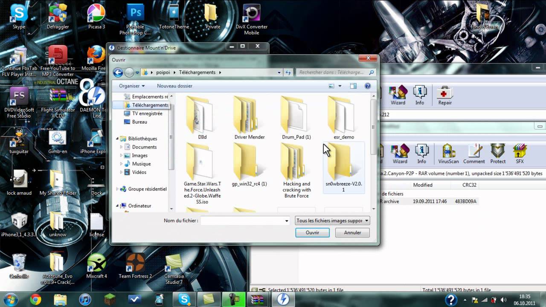This screenshot has width=546, height=307.
Task: Toggle the preview pane button
Action: [x=353, y=86]
